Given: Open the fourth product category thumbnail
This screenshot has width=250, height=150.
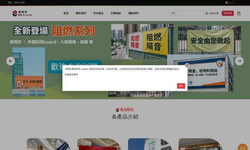Looking at the screenshot, I should pyautogui.click(x=200, y=144).
